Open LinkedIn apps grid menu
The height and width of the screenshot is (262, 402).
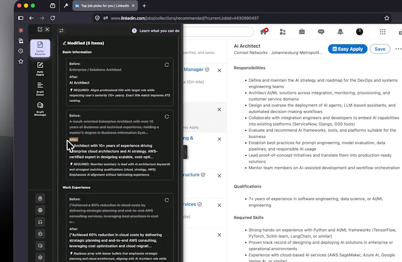click(382, 32)
